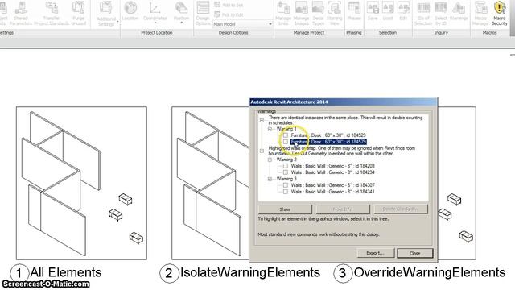Open Manage Links tool

pyautogui.click(x=283, y=13)
